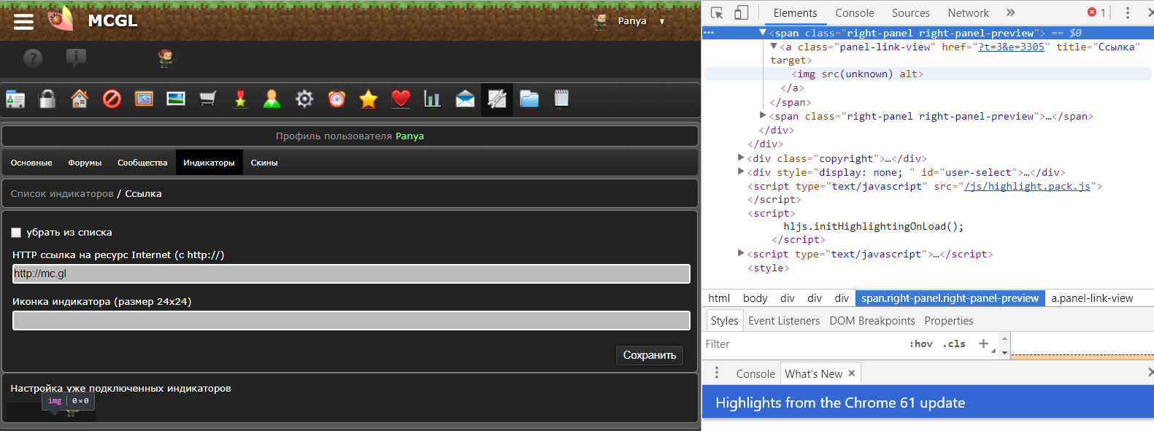1154x431 pixels.
Task: Open the question mark help icon
Action: (33, 58)
